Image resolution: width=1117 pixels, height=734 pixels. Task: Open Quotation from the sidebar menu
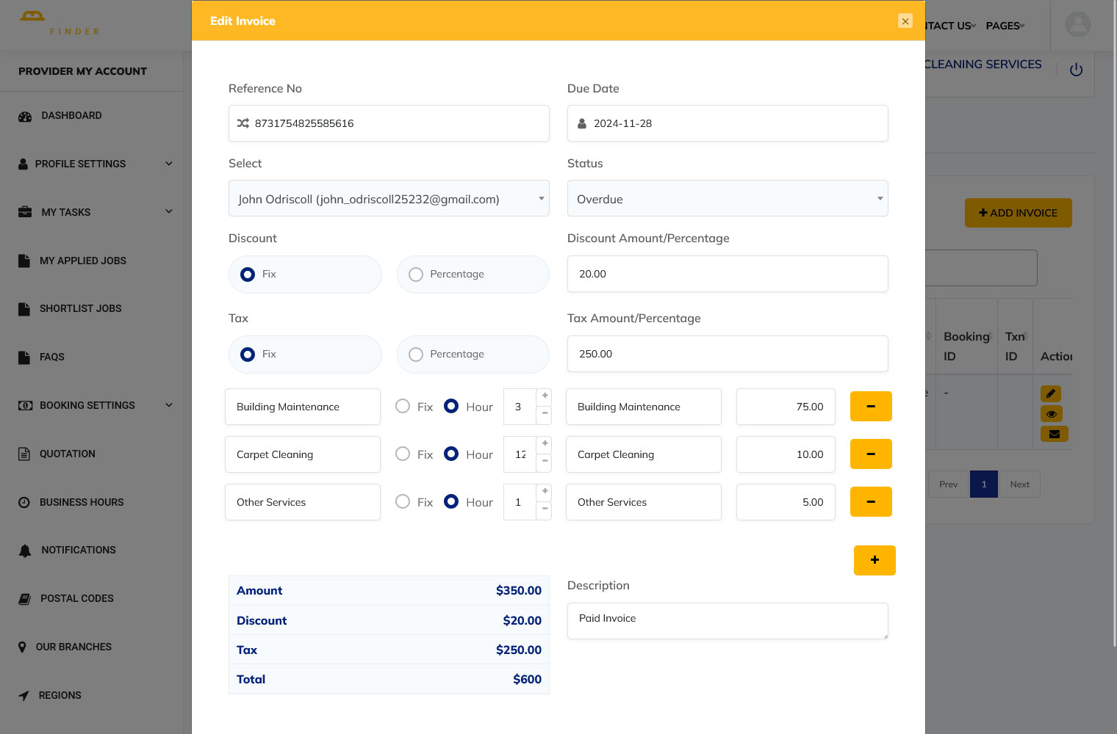click(x=68, y=454)
